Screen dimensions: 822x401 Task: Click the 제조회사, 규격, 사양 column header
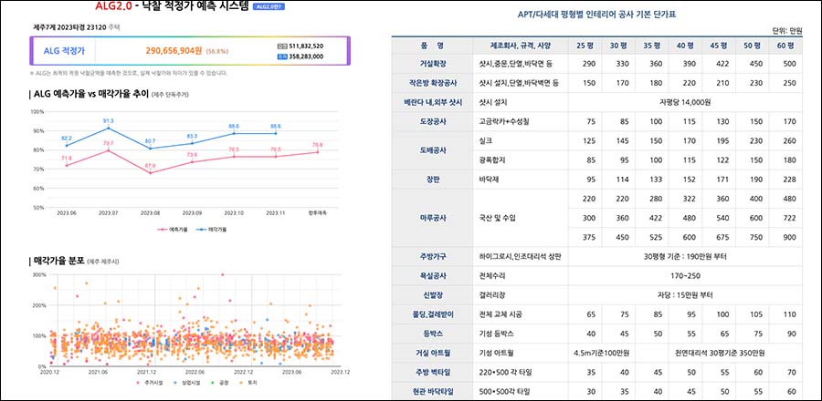pos(521,45)
